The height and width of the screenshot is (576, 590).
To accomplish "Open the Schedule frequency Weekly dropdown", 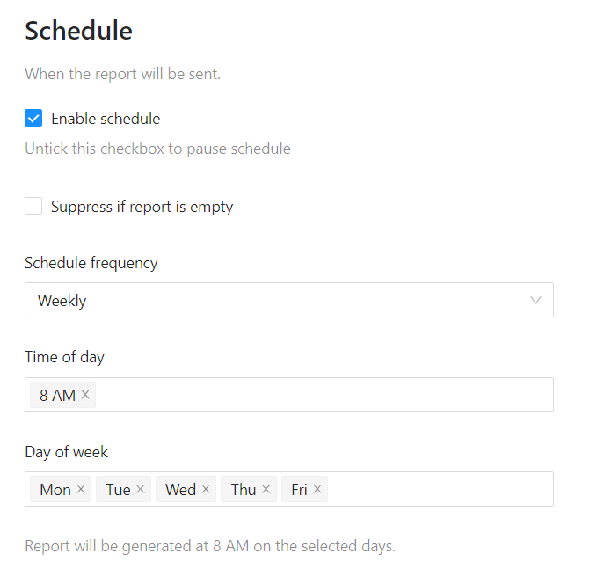I will [x=264, y=300].
